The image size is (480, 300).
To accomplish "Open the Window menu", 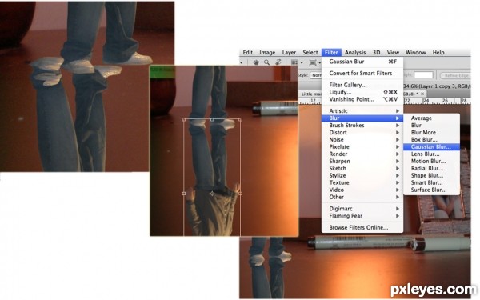I will [415, 52].
